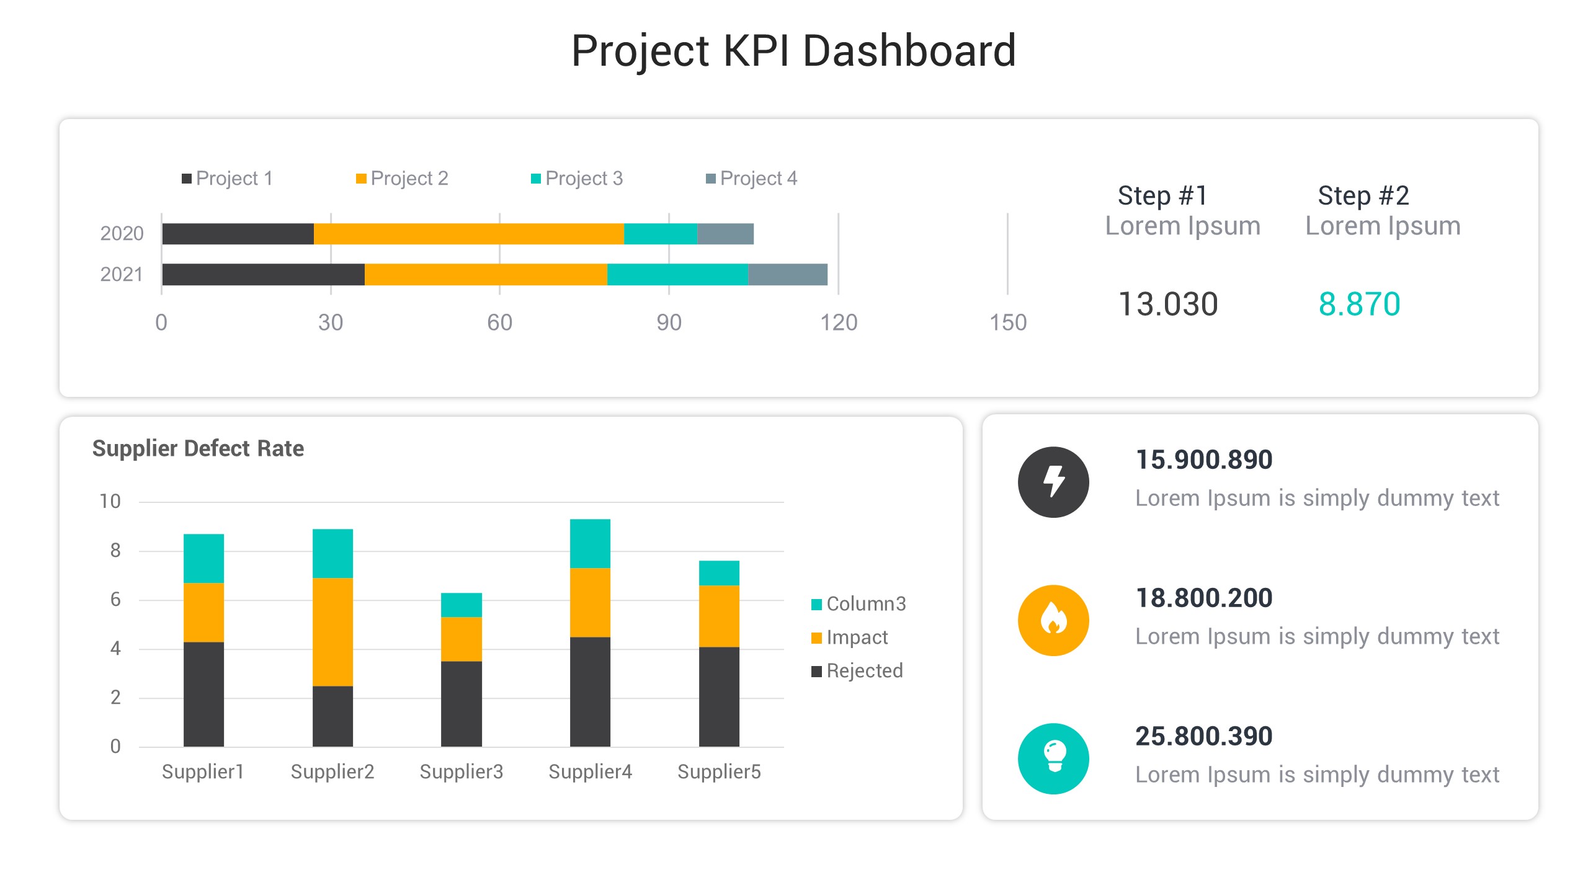The width and height of the screenshot is (1588, 893).
Task: Select the Project KPI Dashboard title
Action: tap(793, 51)
